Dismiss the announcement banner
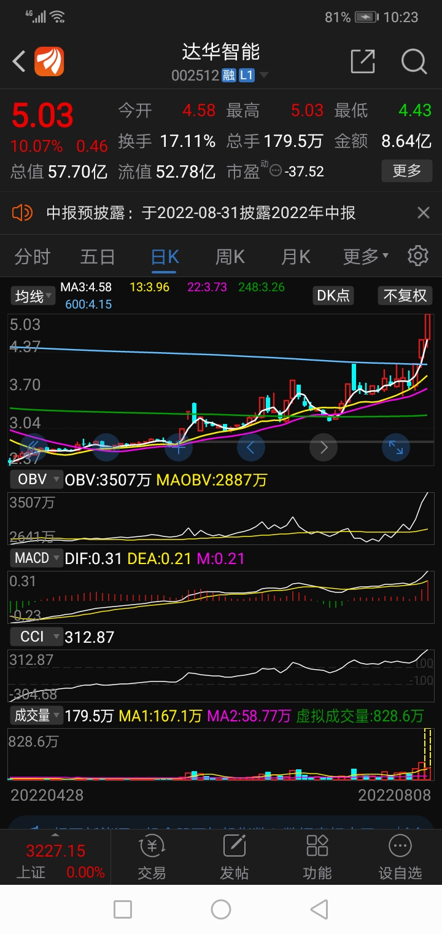Viewport: 442px width, 934px height. (x=423, y=213)
